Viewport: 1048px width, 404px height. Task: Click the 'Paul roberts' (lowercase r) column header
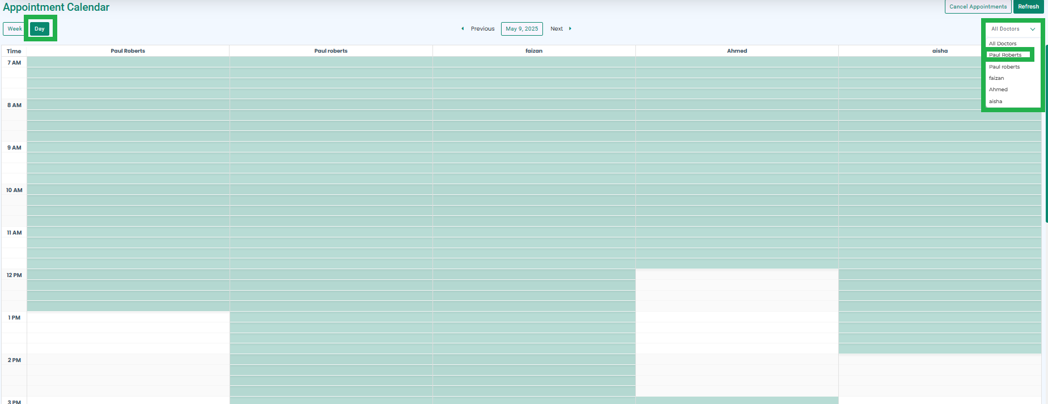point(331,51)
